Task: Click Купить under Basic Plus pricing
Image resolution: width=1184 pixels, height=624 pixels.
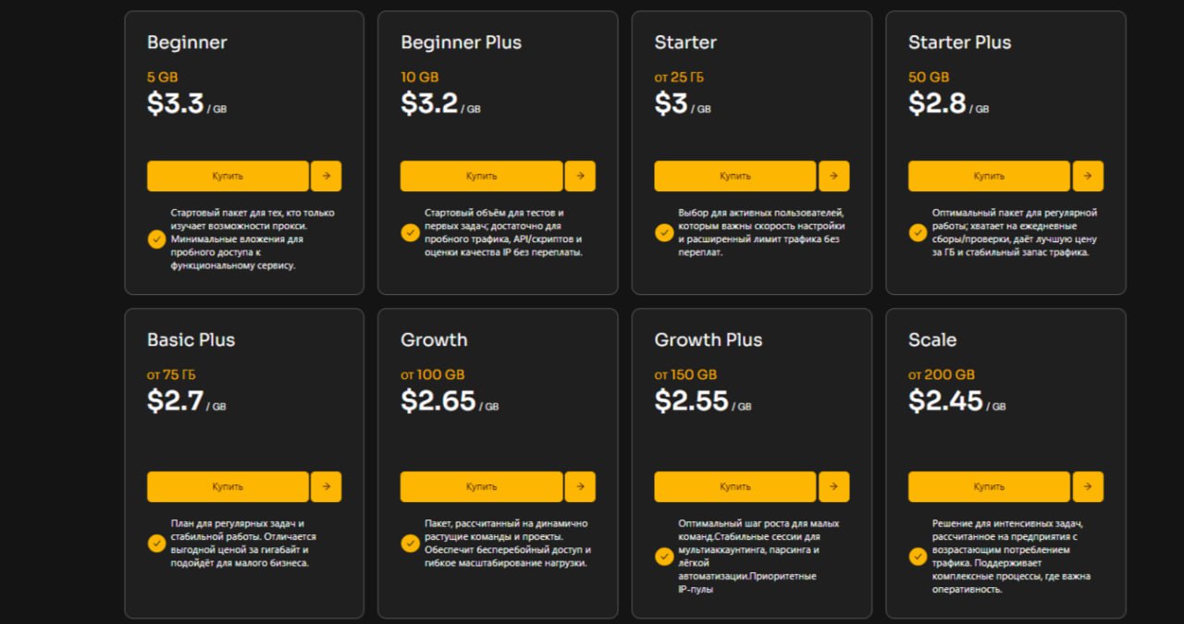Action: coord(228,486)
